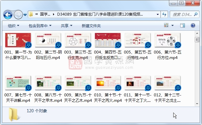Click the vertical scrollbar thumb
Viewport: 202px width, 125px height.
tap(197, 40)
